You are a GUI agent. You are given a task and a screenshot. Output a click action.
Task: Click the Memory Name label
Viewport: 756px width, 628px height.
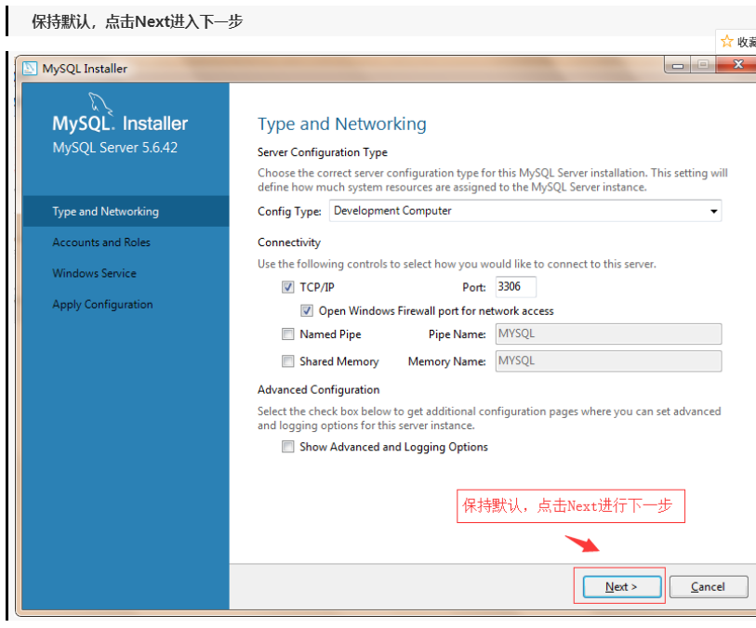pyautogui.click(x=447, y=361)
